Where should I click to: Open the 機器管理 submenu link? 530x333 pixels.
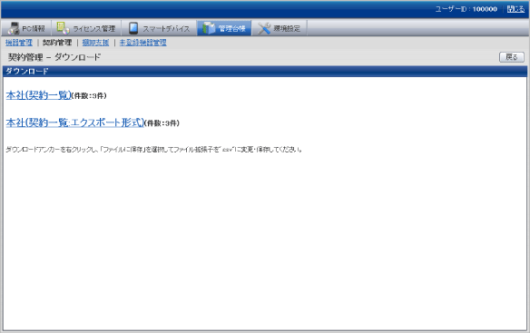tap(19, 43)
